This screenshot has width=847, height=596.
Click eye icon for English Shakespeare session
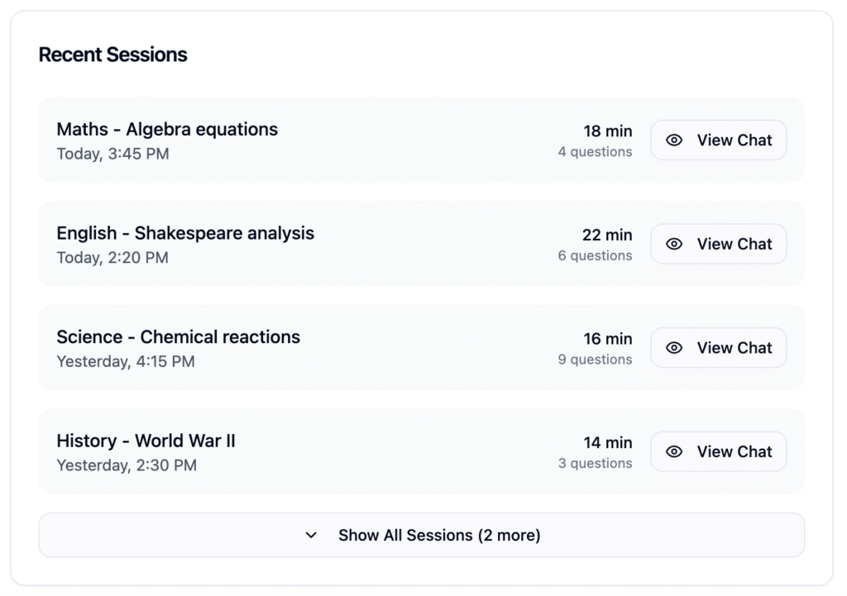click(674, 245)
